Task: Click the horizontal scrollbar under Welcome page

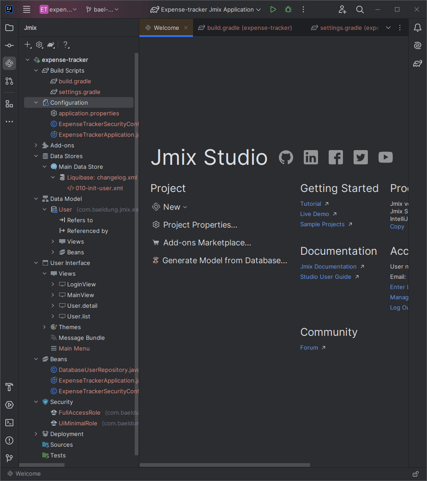Action: (225, 465)
